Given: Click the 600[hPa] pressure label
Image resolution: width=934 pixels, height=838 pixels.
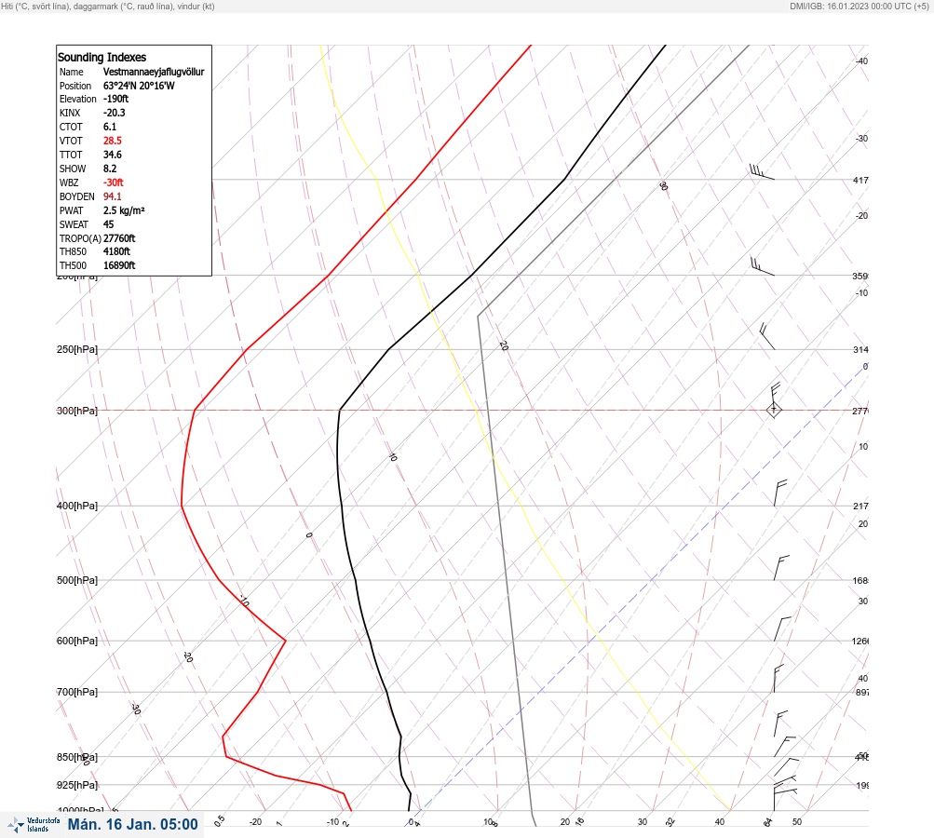Looking at the screenshot, I should click(x=77, y=641).
